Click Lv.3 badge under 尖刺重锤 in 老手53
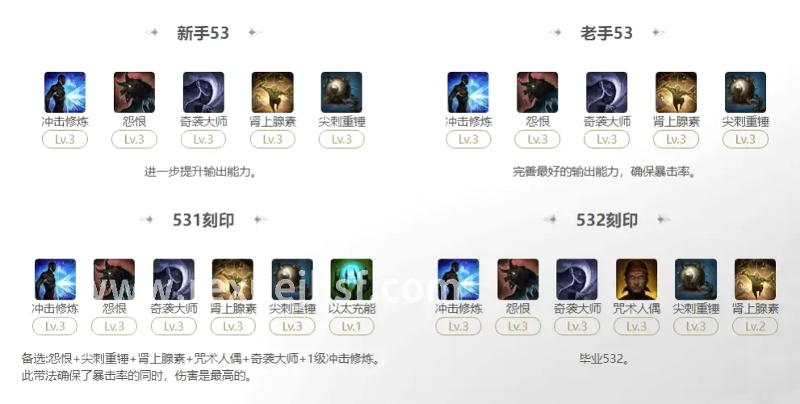 point(745,140)
